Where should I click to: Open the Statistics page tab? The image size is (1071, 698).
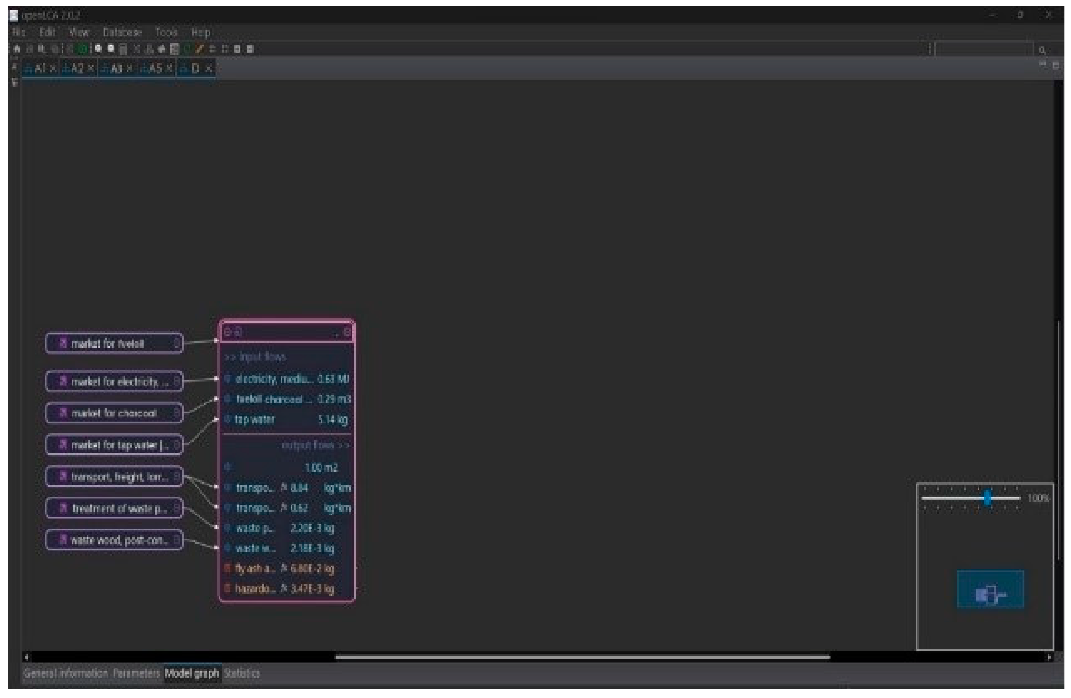pos(242,673)
